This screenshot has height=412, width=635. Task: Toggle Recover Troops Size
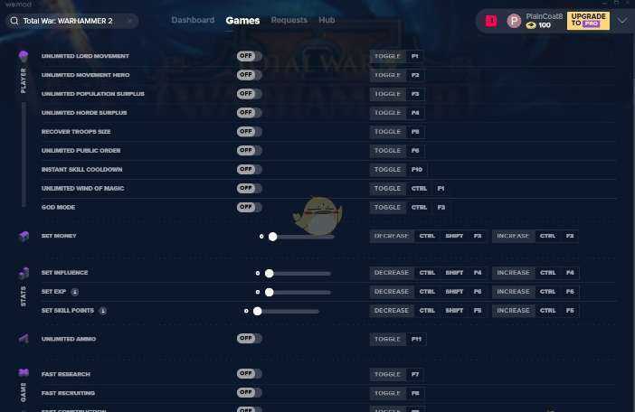[x=249, y=132]
